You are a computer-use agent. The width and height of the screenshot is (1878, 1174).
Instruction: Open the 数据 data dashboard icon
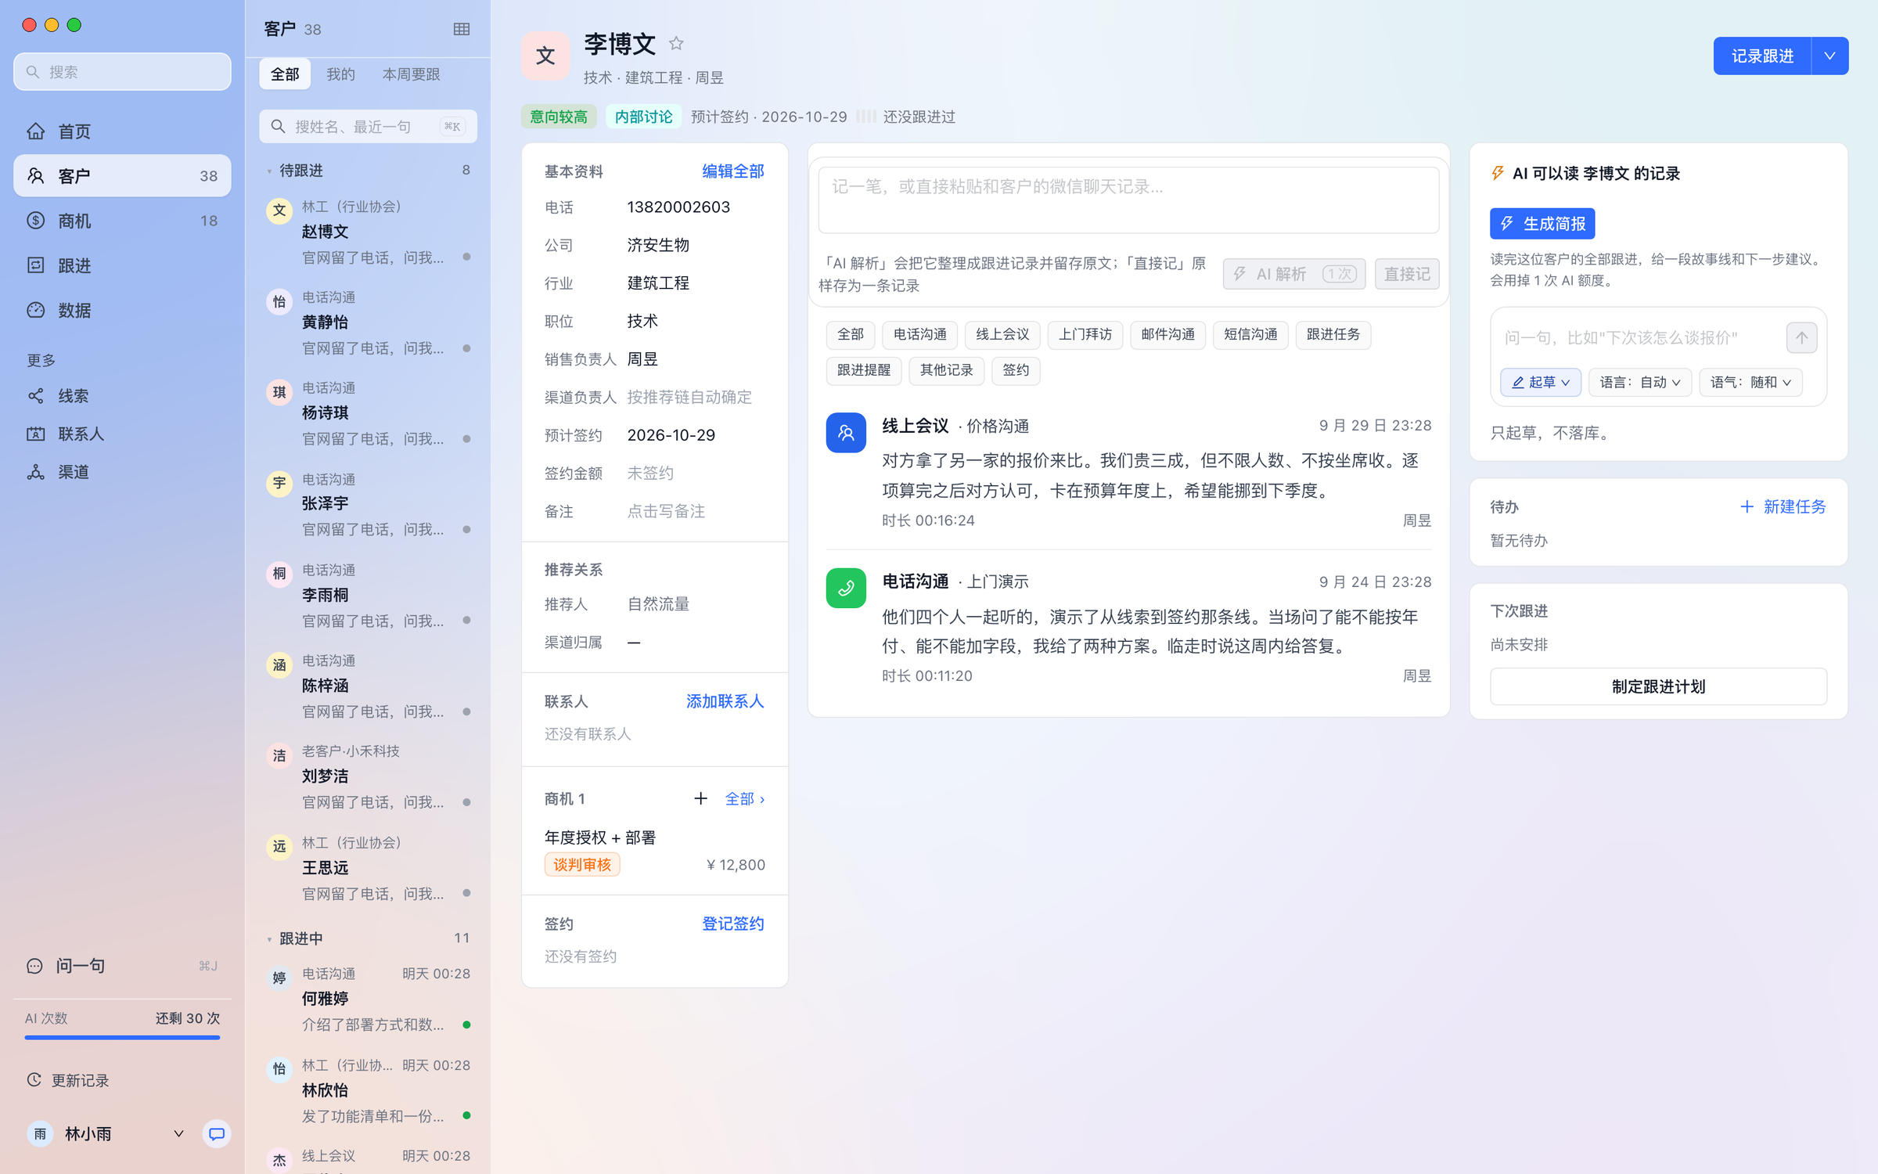pyautogui.click(x=36, y=310)
